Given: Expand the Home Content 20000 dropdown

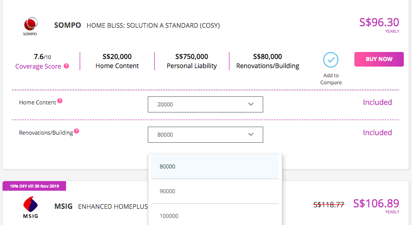Looking at the screenshot, I should point(205,104).
